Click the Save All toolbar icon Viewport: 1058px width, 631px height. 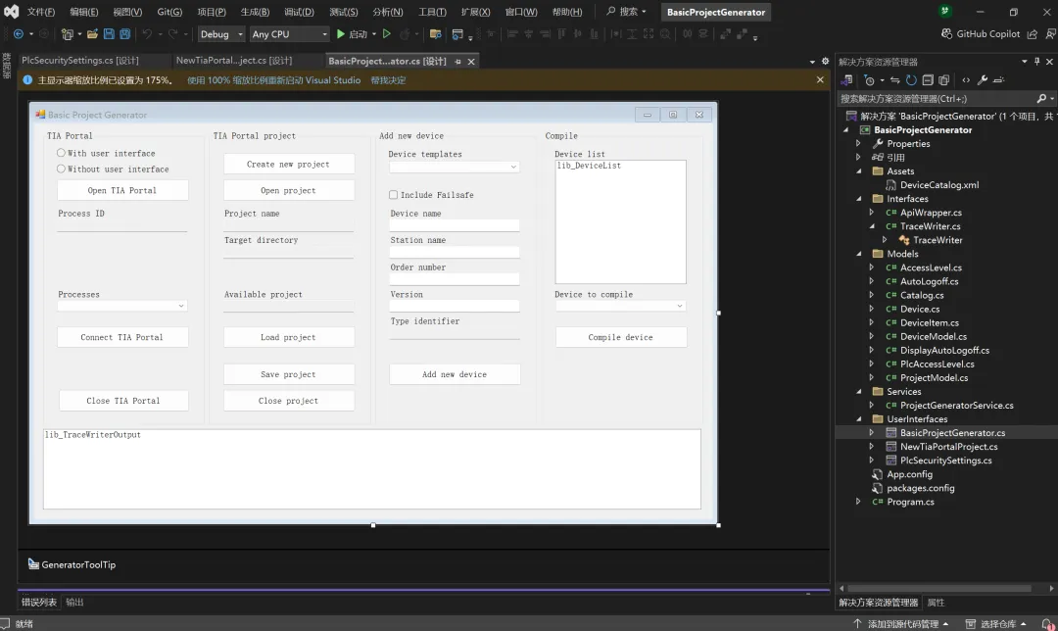click(124, 34)
